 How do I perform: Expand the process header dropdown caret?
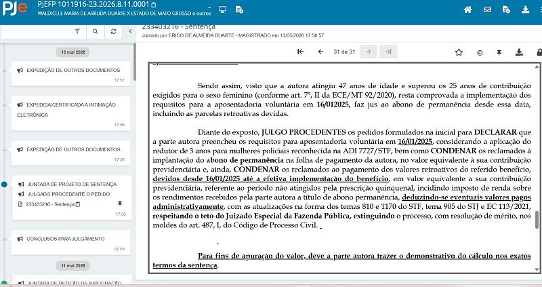pos(209,7)
